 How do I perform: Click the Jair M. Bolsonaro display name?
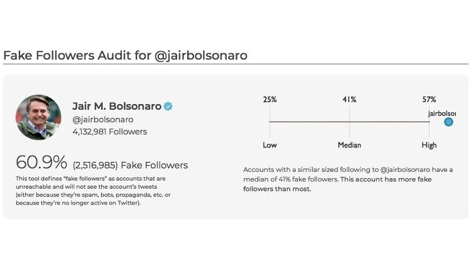pyautogui.click(x=117, y=106)
